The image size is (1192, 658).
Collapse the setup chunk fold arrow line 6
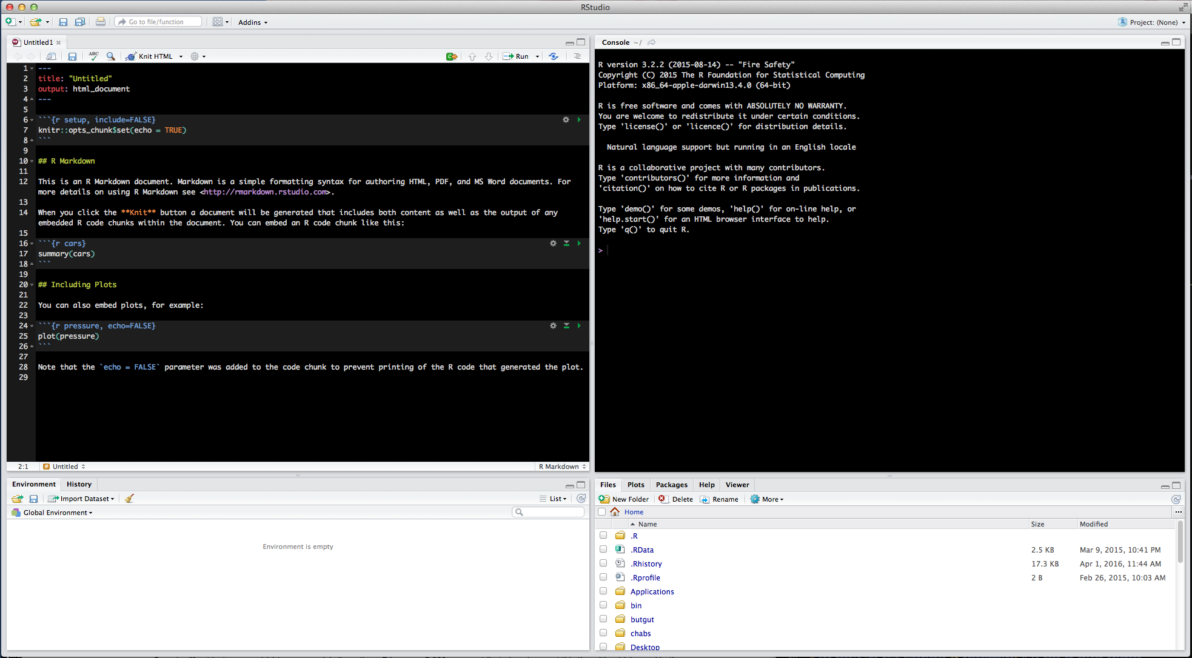[x=32, y=120]
